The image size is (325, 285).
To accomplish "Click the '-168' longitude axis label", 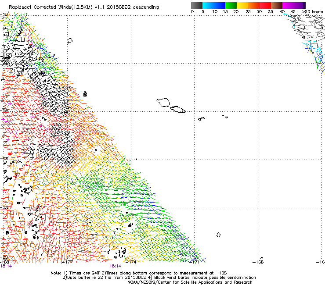I will tap(258, 262).
